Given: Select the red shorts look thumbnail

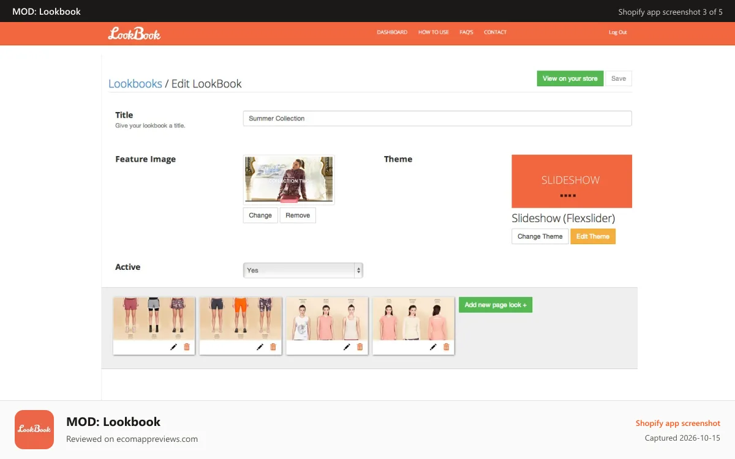Looking at the screenshot, I should click(154, 319).
